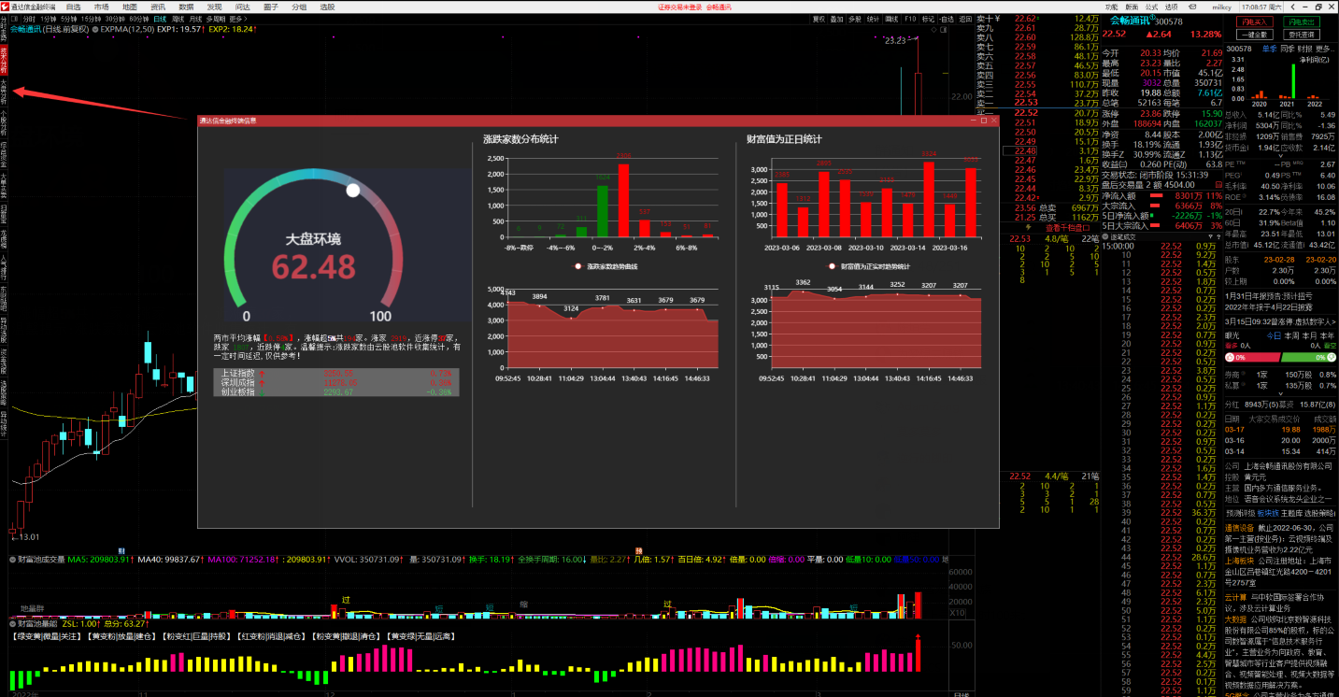Expand the 更多 chart period list
Image resolution: width=1339 pixels, height=697 pixels.
tap(238, 19)
